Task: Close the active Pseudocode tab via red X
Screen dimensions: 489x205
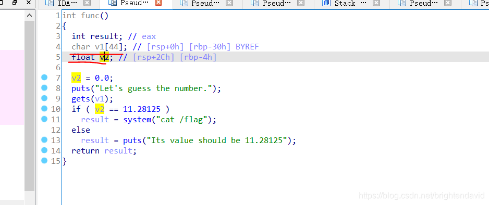Action: [158, 3]
